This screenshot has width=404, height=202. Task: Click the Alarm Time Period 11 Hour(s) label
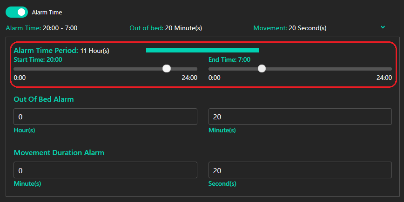(61, 51)
